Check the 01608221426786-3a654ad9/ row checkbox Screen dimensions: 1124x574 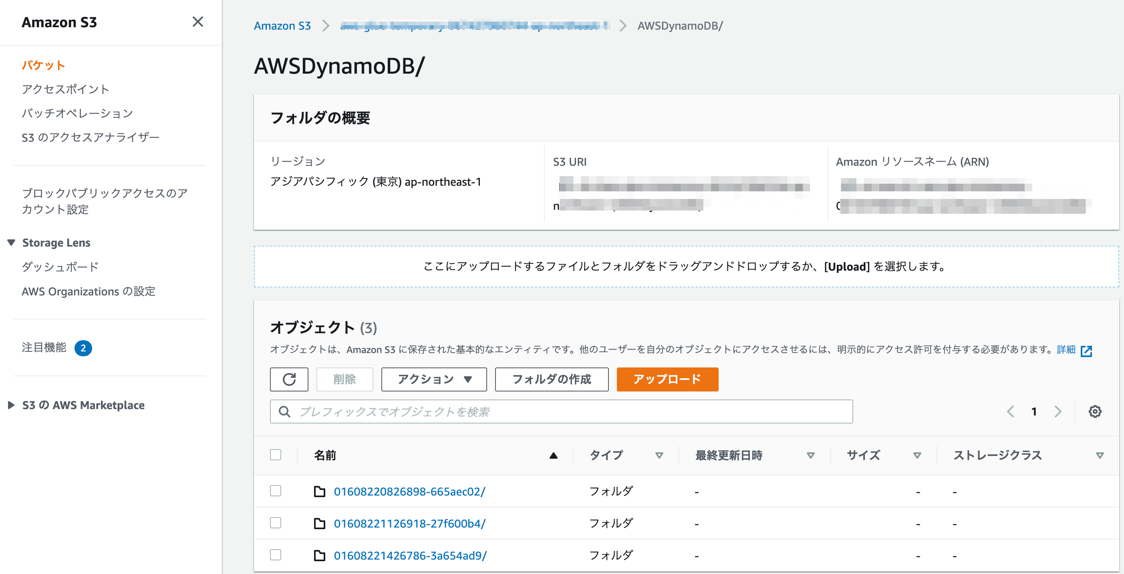275,555
